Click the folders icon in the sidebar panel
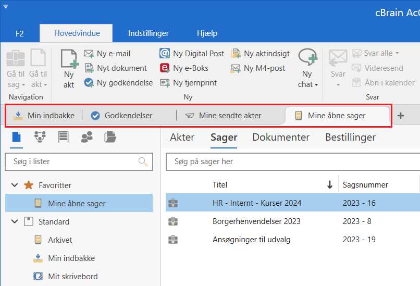 (x=110, y=137)
